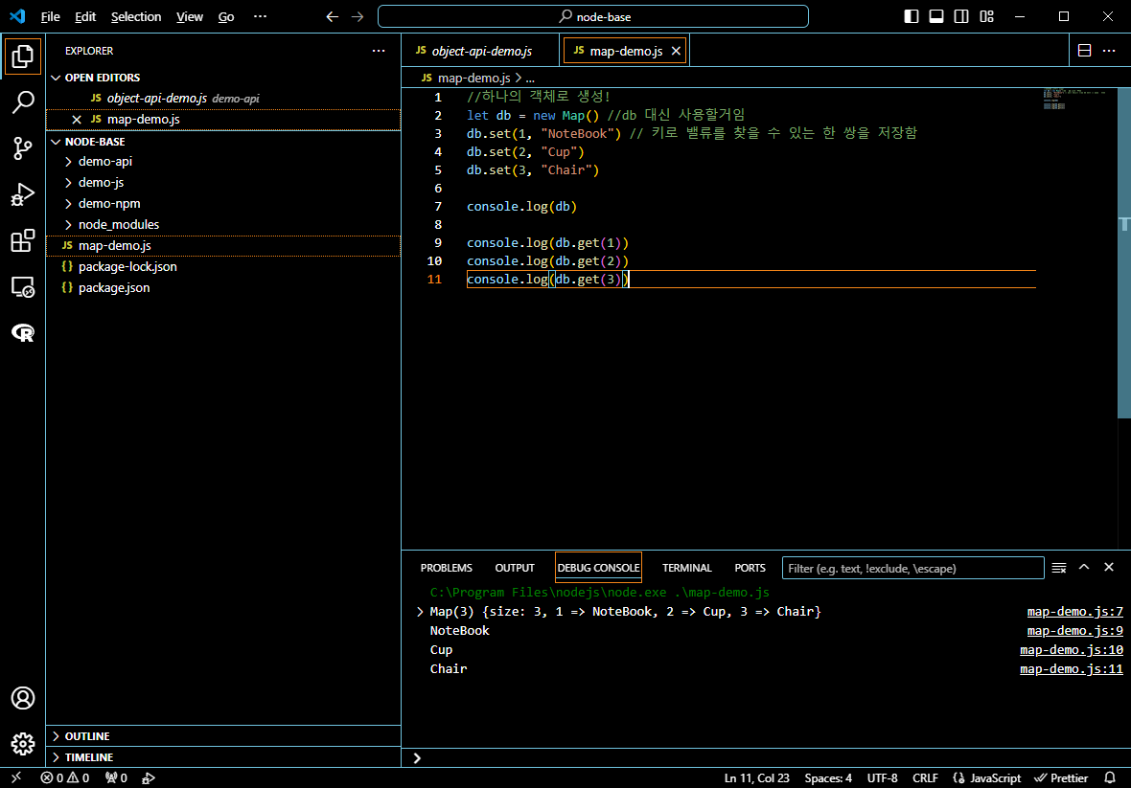Open the Selection menu
This screenshot has width=1131, height=788.
pos(136,16)
